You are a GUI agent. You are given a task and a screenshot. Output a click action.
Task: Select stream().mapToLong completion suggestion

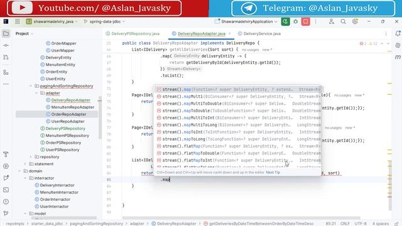point(237,139)
